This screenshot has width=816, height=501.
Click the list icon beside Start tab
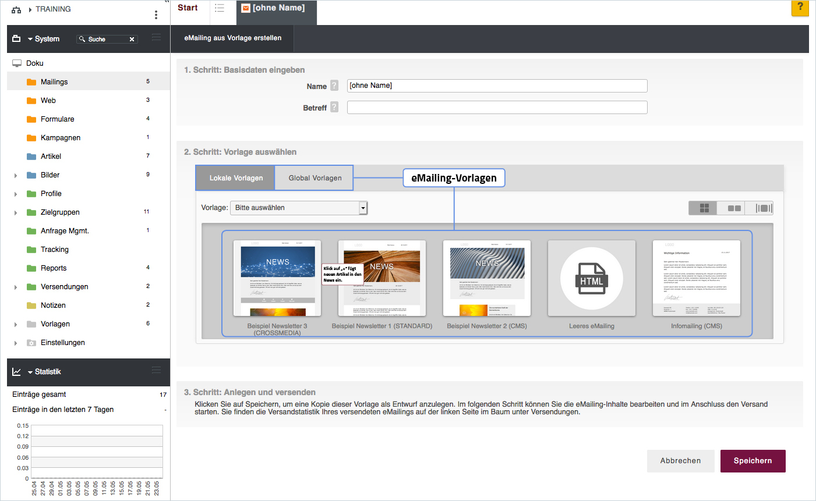(220, 8)
